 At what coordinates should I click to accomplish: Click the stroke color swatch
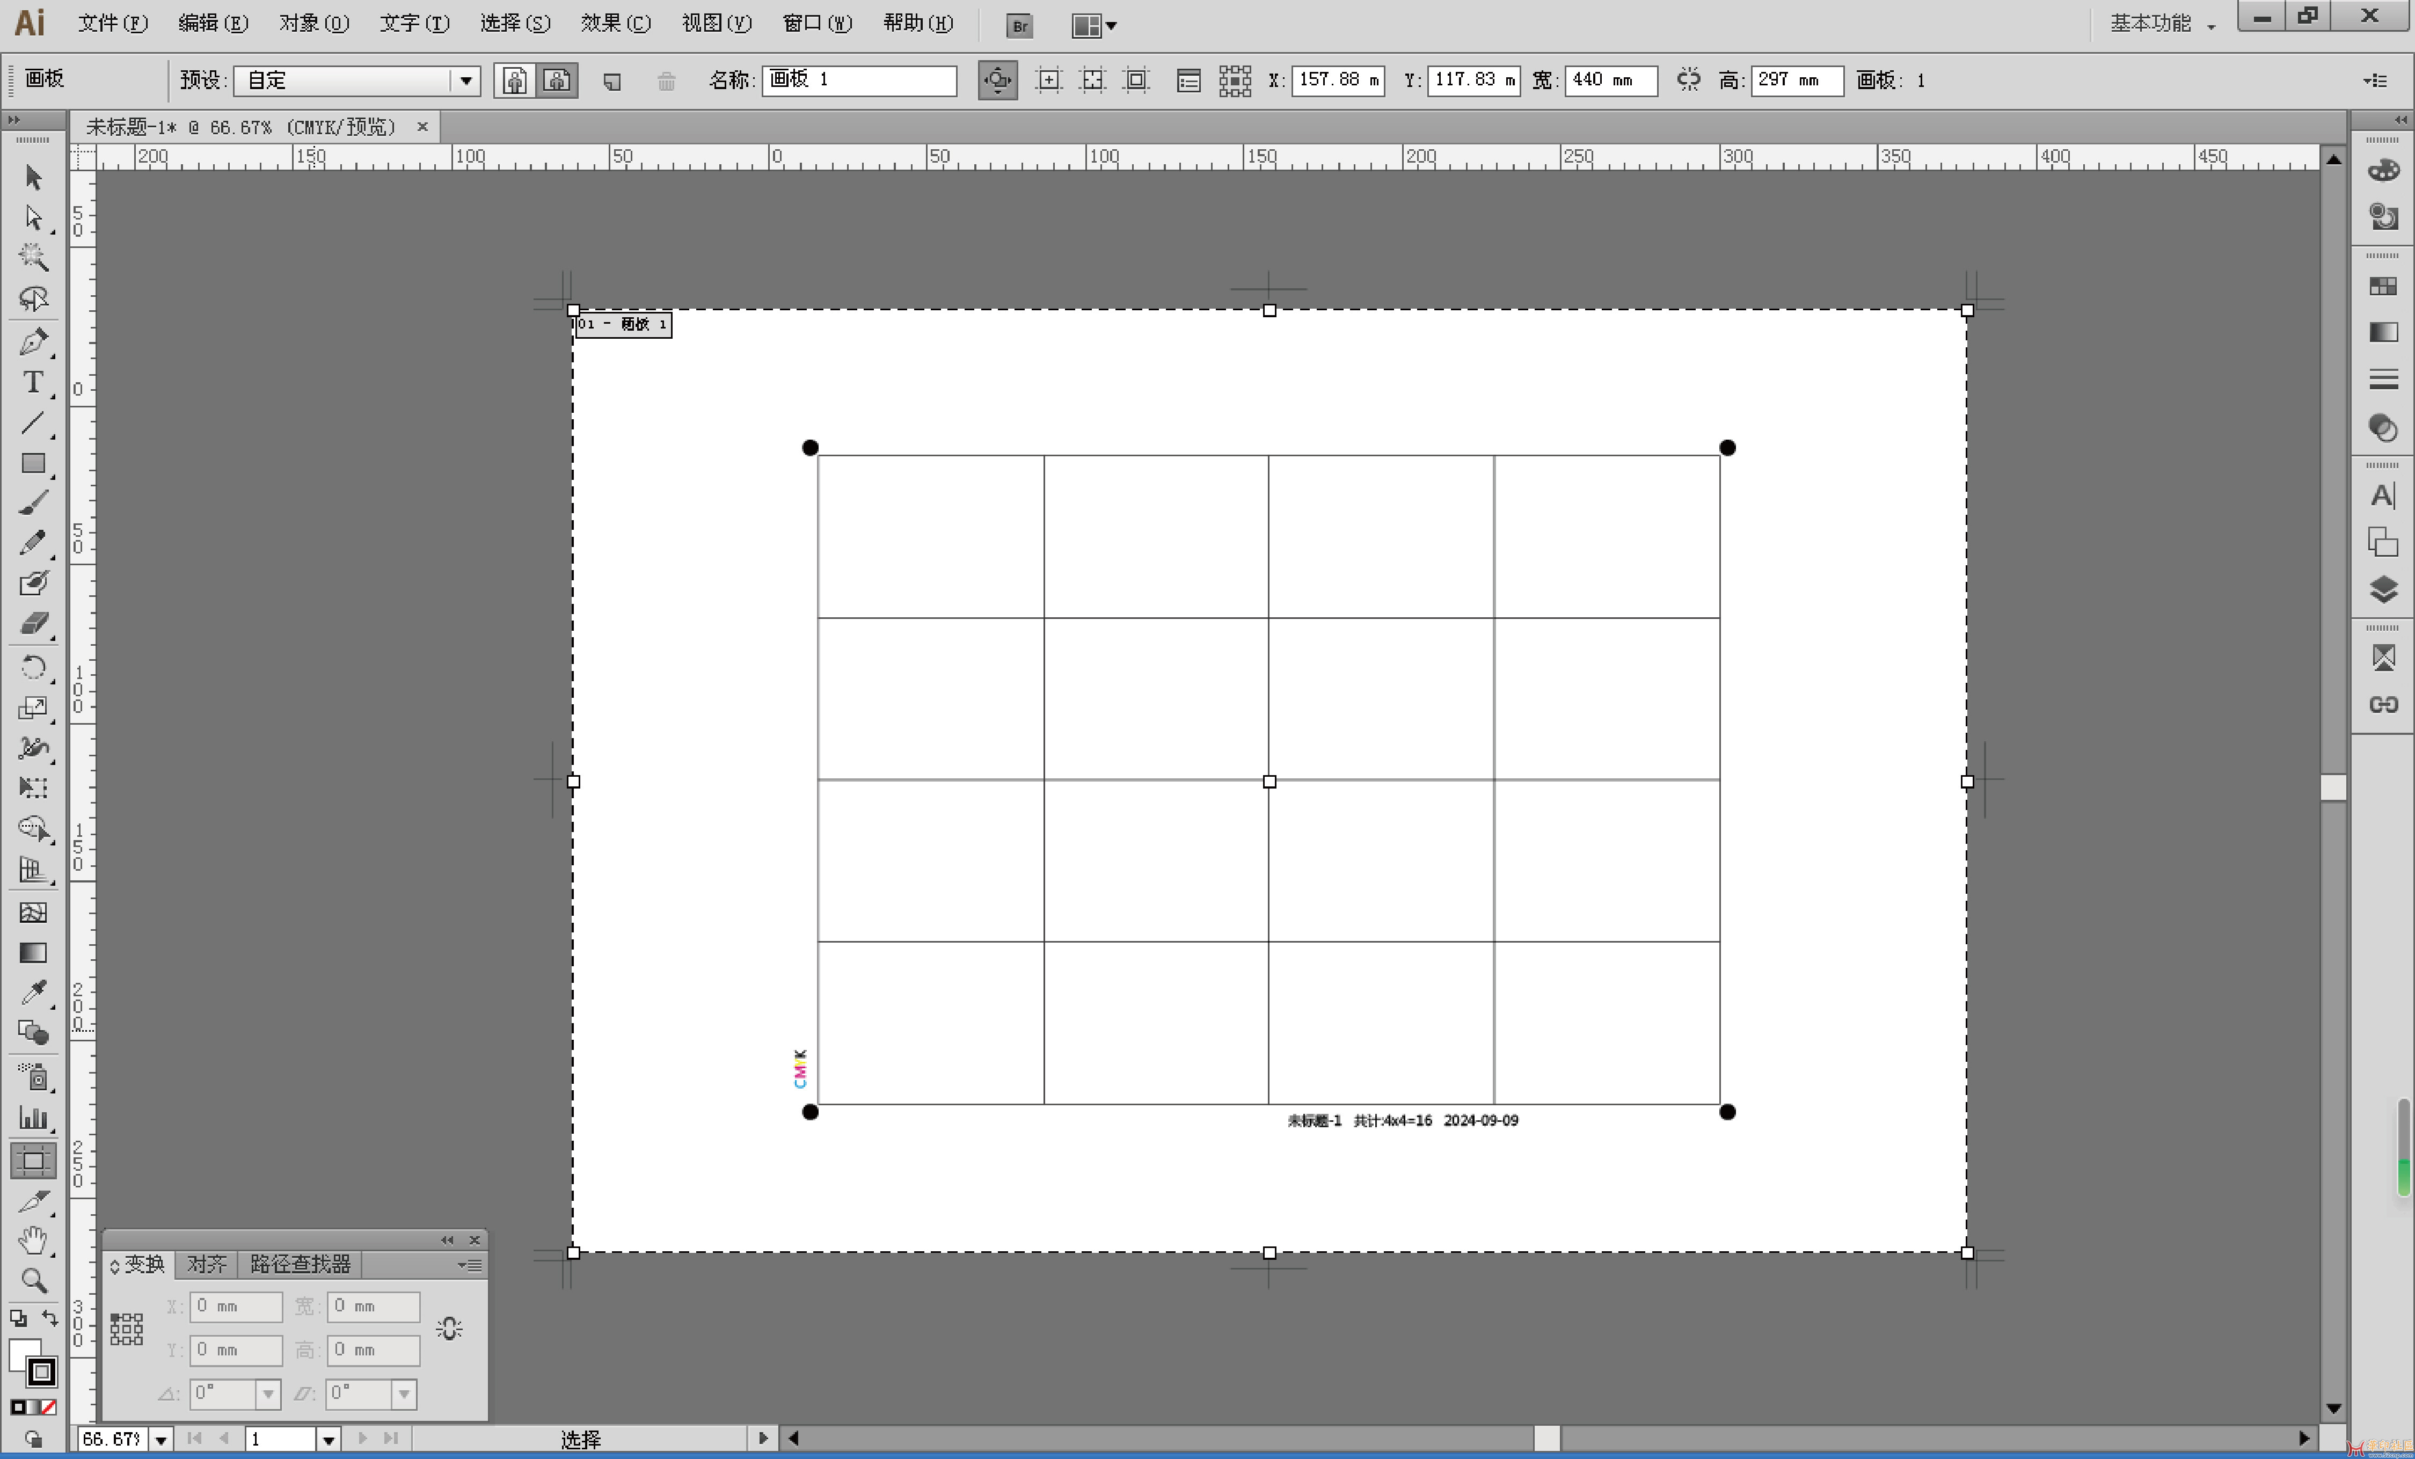41,1372
